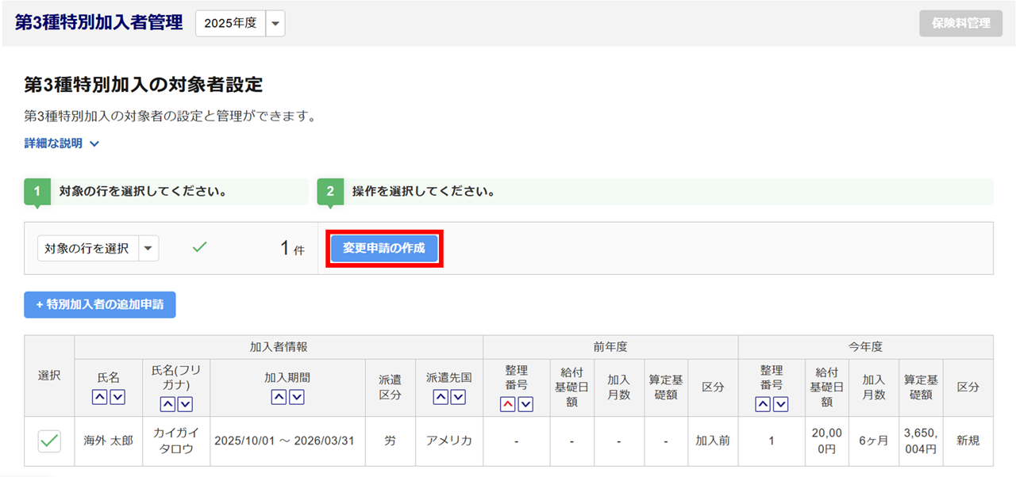The width and height of the screenshot is (1016, 477).
Task: Click the 加入者情報 group header
Action: (279, 347)
